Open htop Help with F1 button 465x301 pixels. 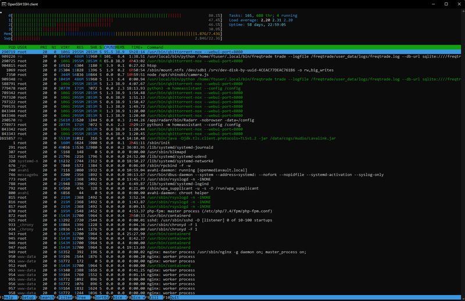pos(9,298)
